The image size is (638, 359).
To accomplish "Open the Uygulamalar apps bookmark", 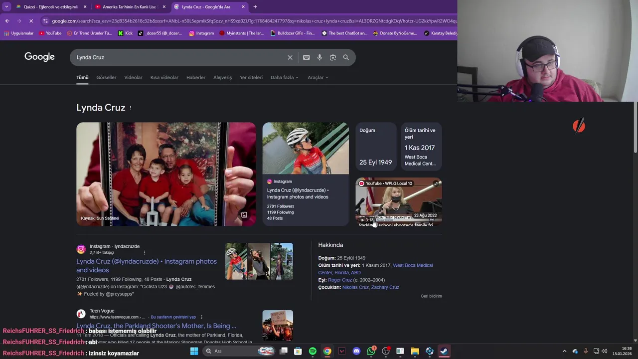I will pos(18,33).
